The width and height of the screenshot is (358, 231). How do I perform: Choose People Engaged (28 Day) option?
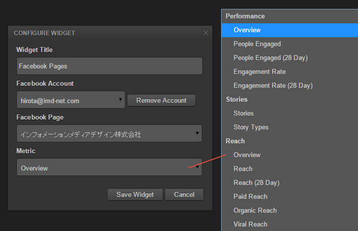(290, 58)
